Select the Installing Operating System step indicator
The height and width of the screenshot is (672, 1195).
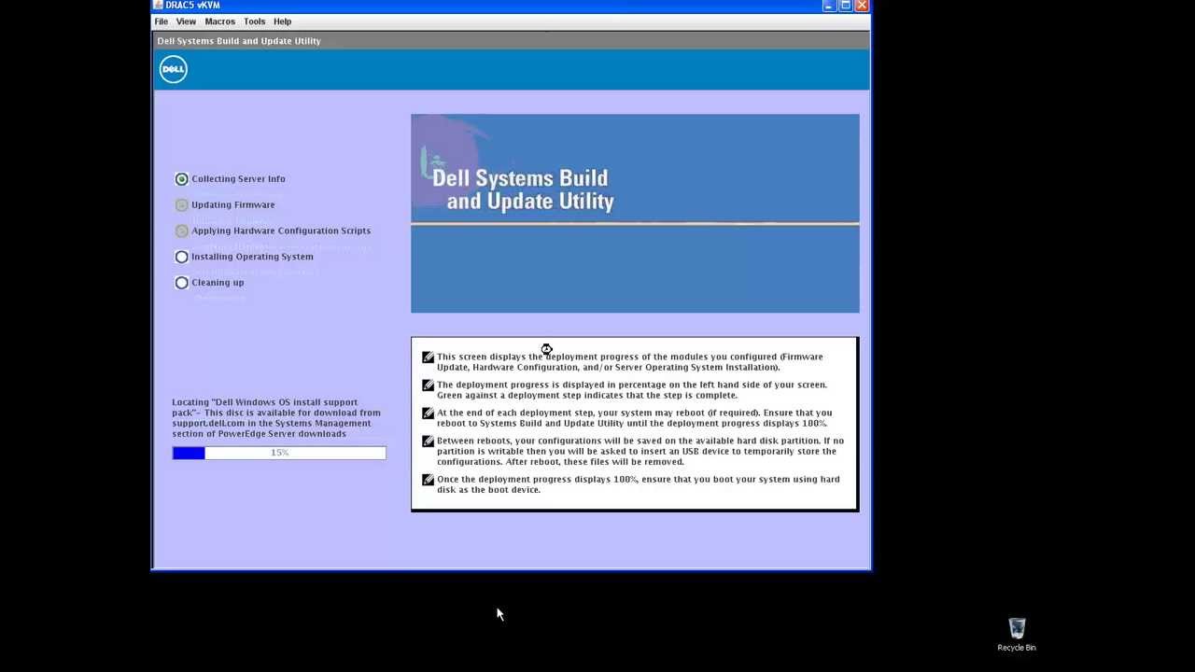coord(182,257)
